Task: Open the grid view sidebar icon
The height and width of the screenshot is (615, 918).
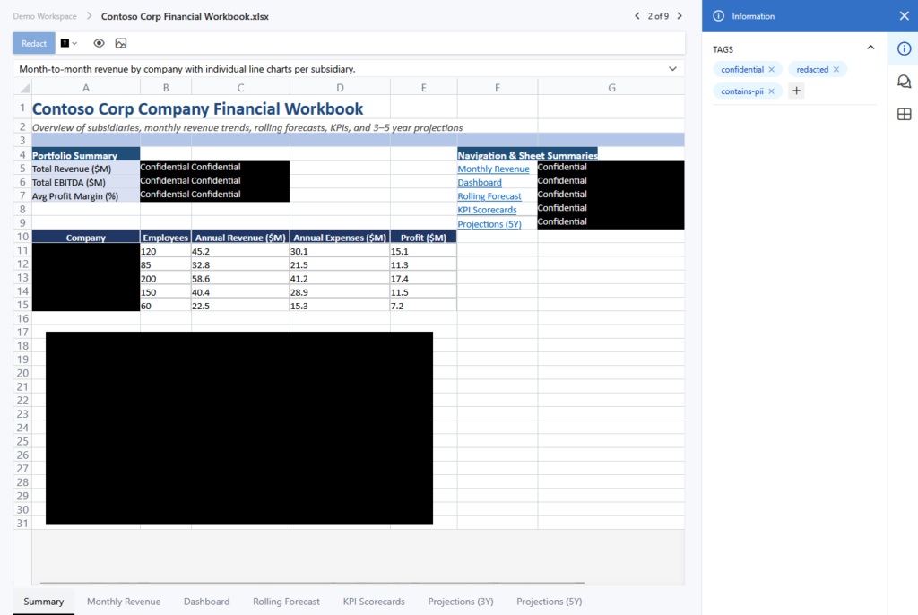Action: [x=904, y=114]
